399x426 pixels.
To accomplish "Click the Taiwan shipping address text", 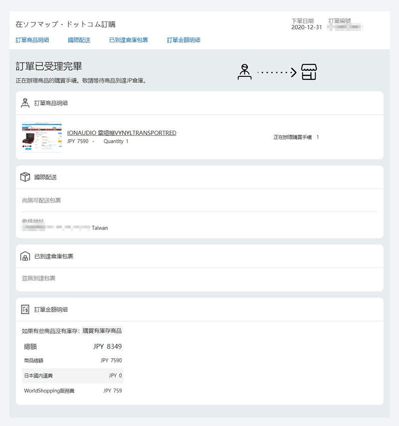I will (x=98, y=228).
